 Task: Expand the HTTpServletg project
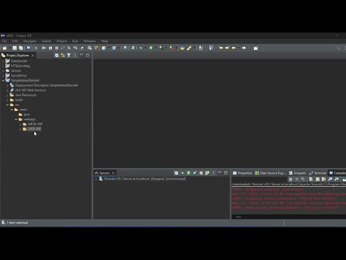(3, 66)
